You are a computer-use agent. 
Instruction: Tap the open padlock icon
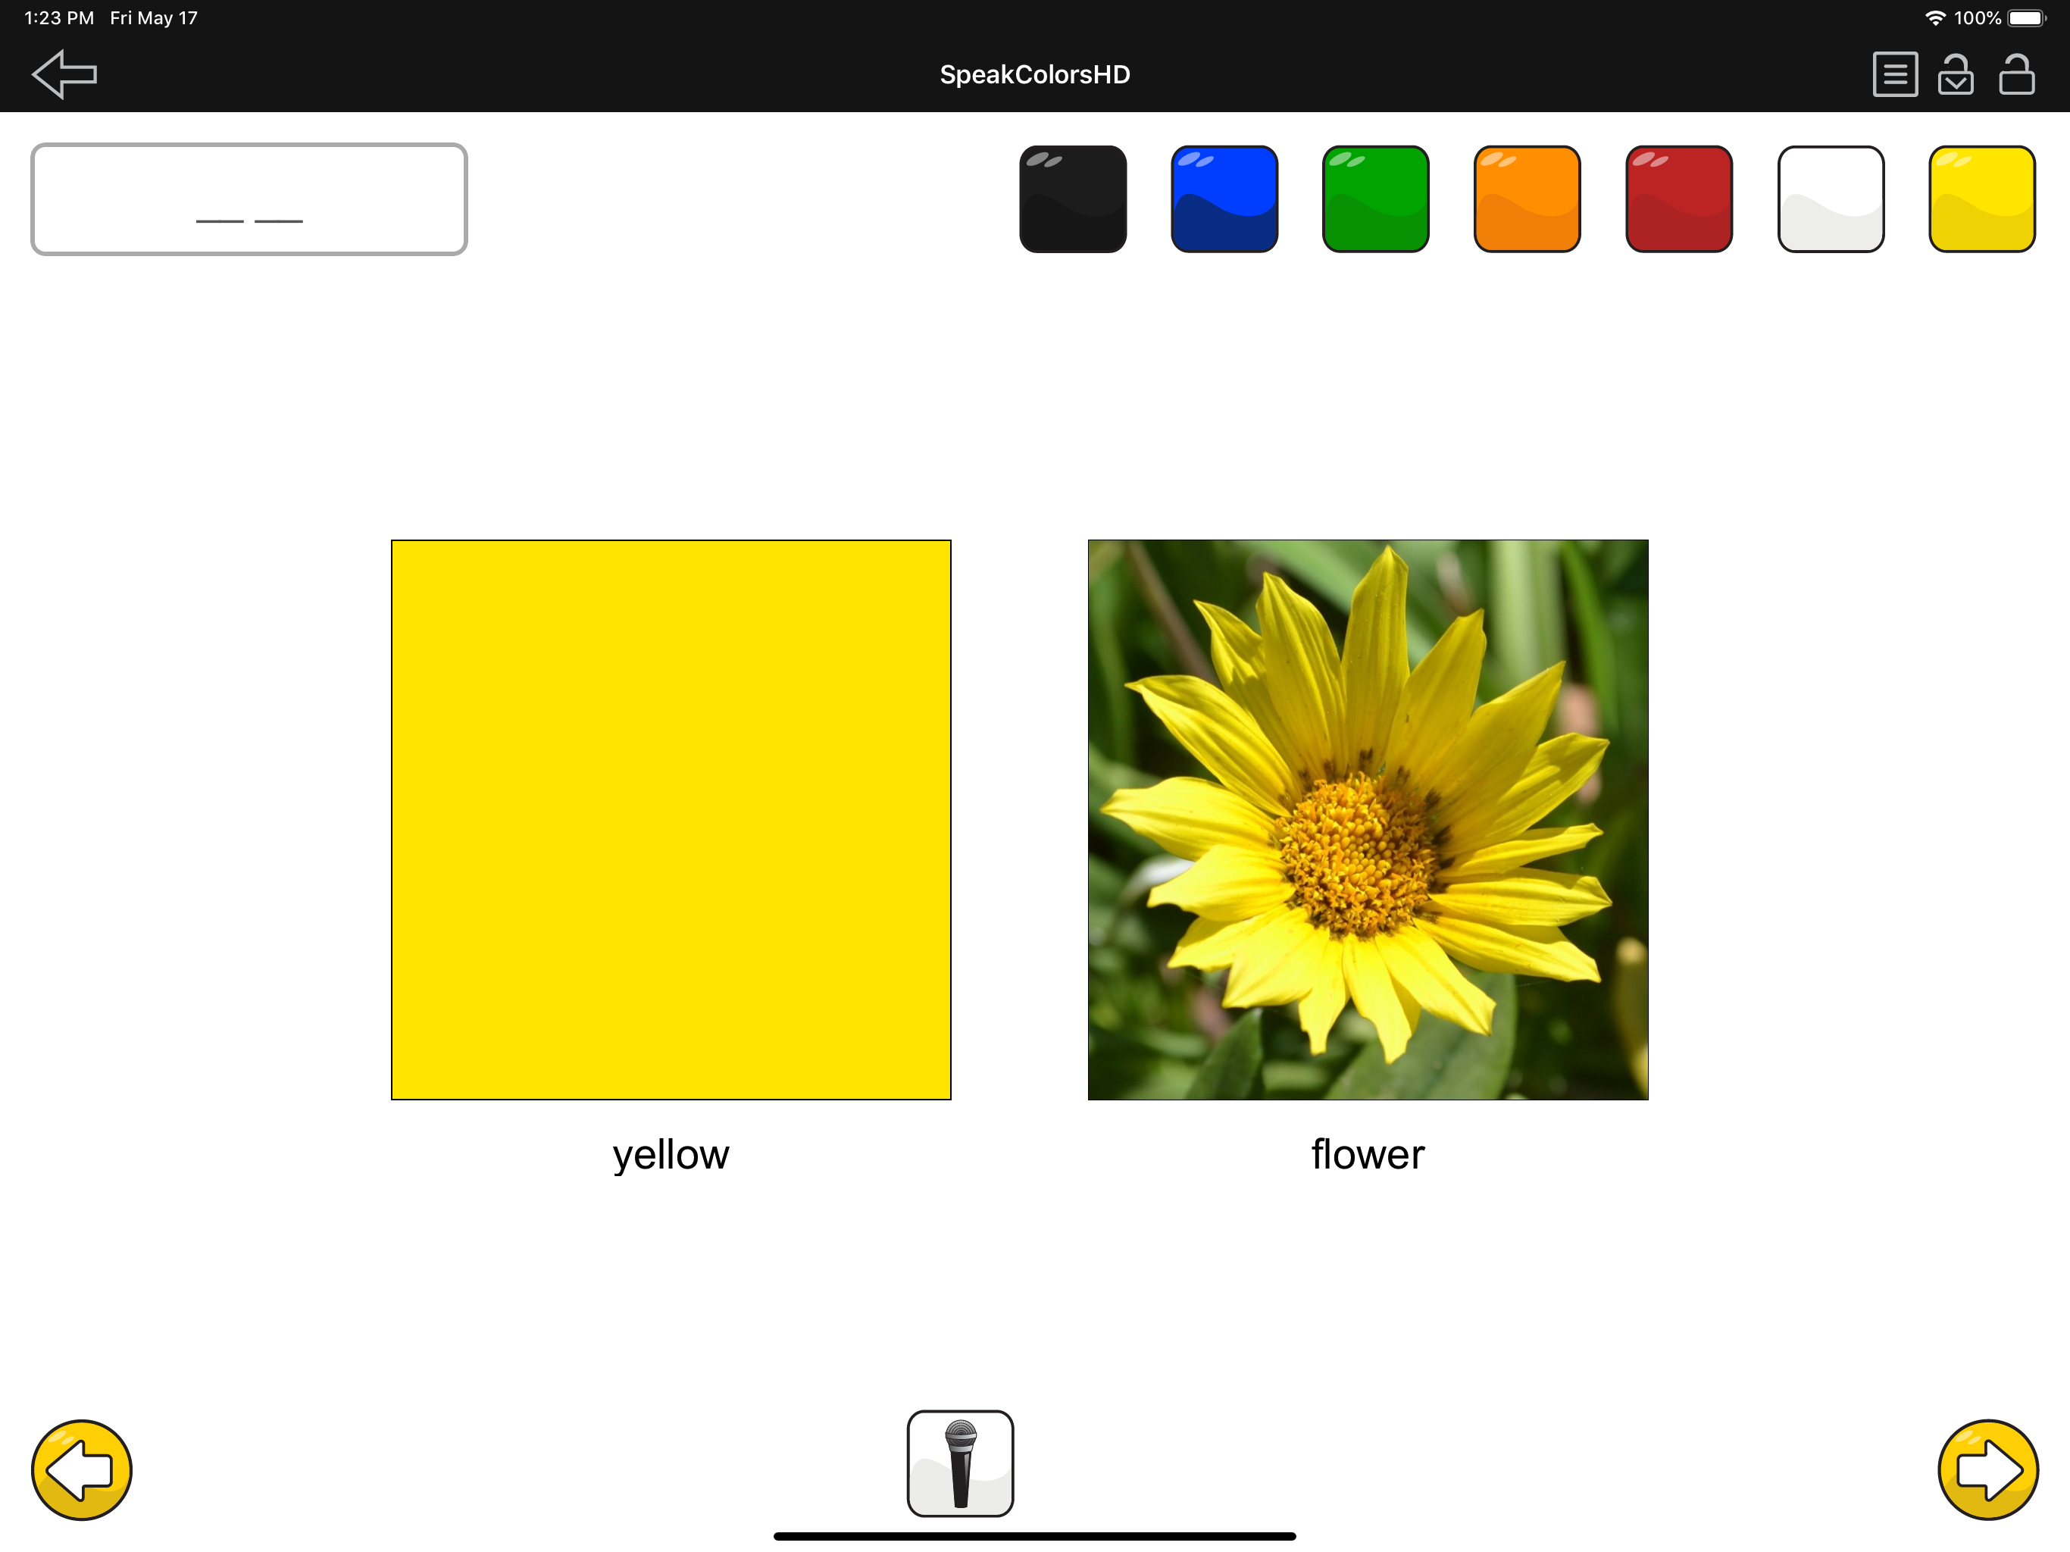[2015, 74]
